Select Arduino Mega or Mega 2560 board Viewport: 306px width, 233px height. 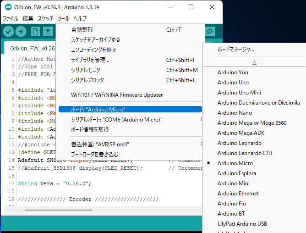(x=255, y=123)
